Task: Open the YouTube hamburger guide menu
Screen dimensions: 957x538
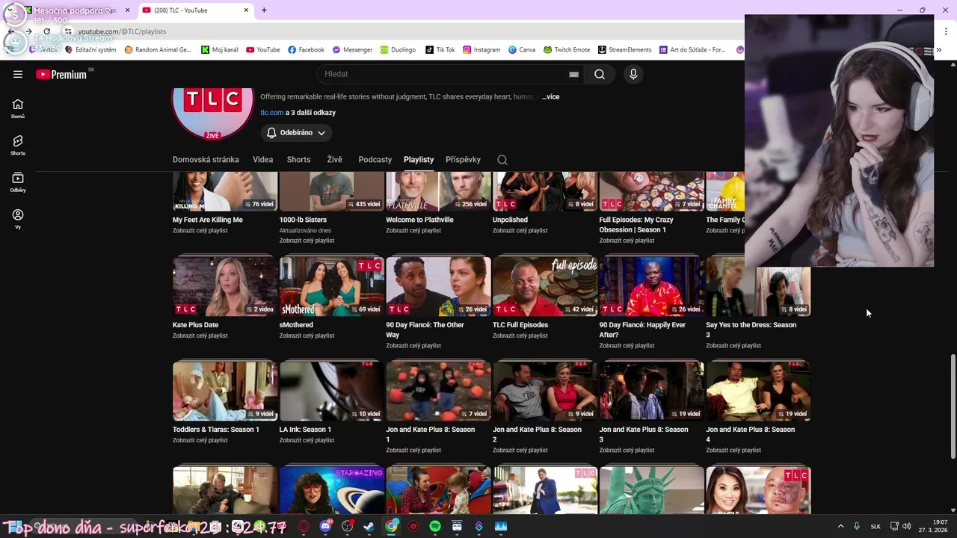Action: point(18,74)
